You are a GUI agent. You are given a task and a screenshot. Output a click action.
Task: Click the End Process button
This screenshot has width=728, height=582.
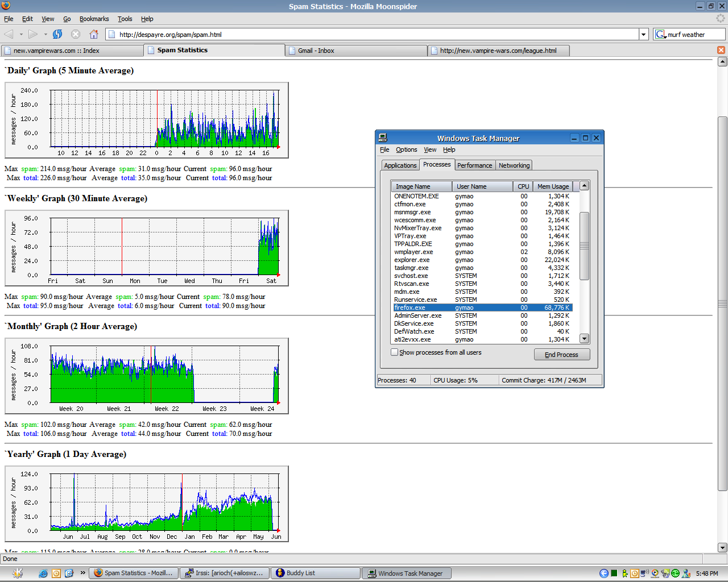(x=561, y=355)
